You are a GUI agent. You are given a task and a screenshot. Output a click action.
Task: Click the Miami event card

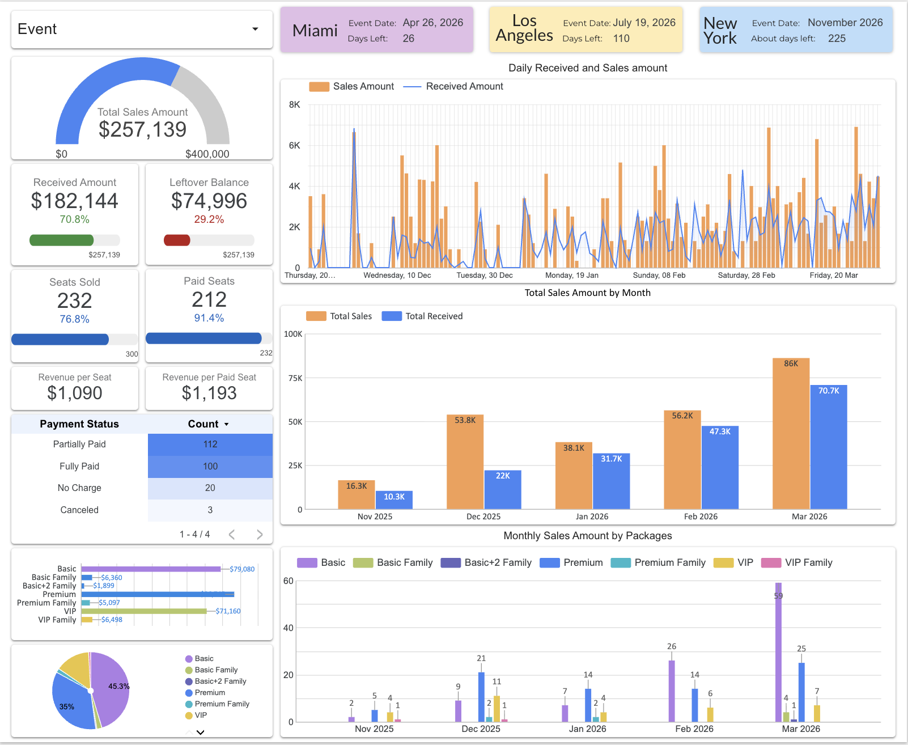click(x=377, y=29)
